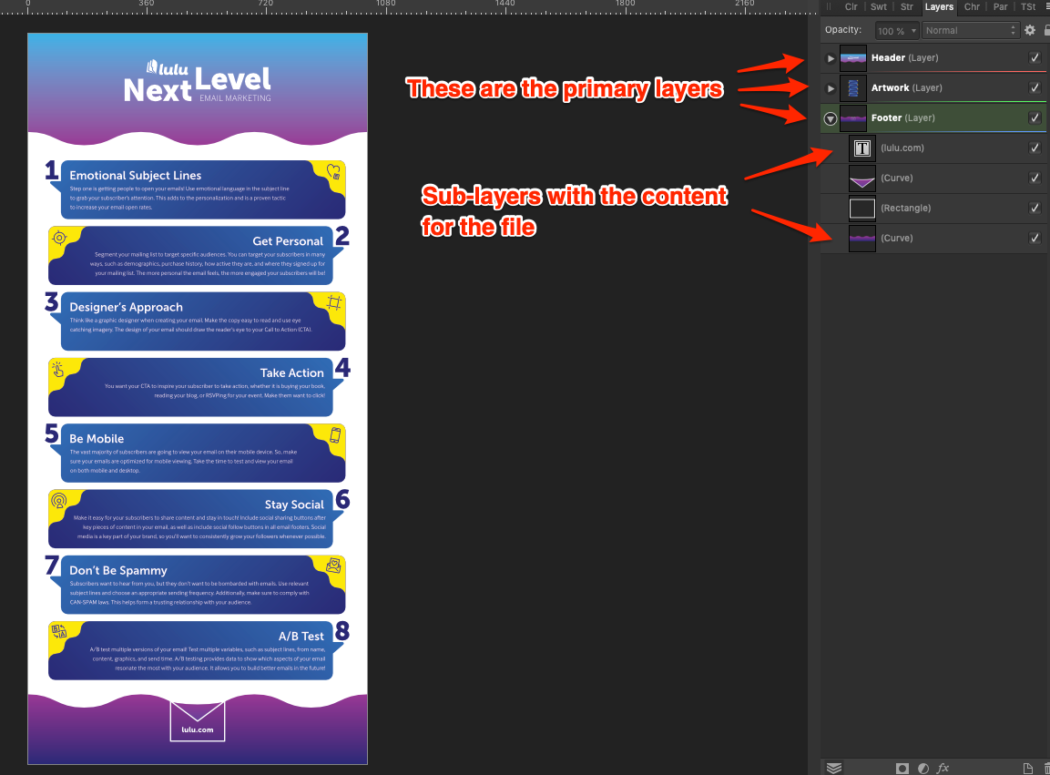Hide the Header layer via its checkbox
The height and width of the screenshot is (775, 1050).
coord(1035,57)
